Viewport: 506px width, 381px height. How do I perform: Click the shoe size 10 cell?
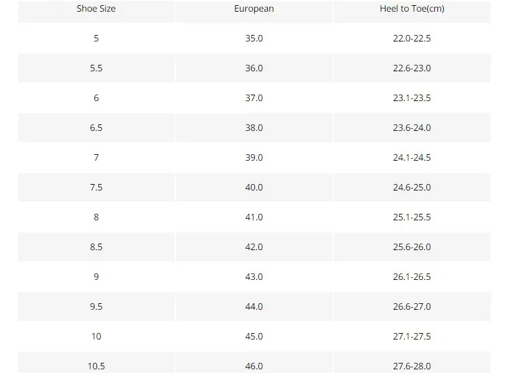pyautogui.click(x=96, y=336)
